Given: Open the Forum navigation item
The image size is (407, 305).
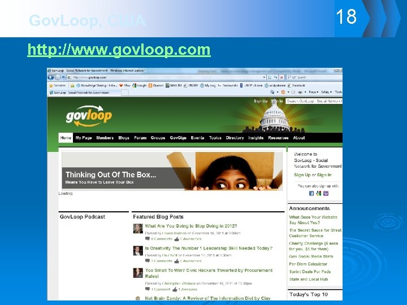Looking at the screenshot, I should (140, 138).
